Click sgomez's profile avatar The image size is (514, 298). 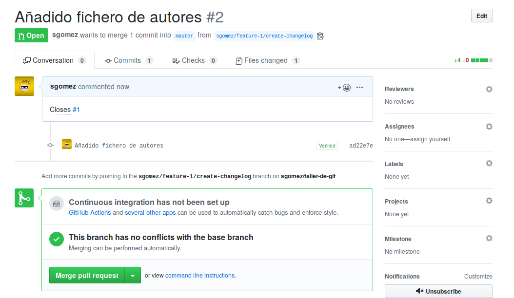pos(24,86)
